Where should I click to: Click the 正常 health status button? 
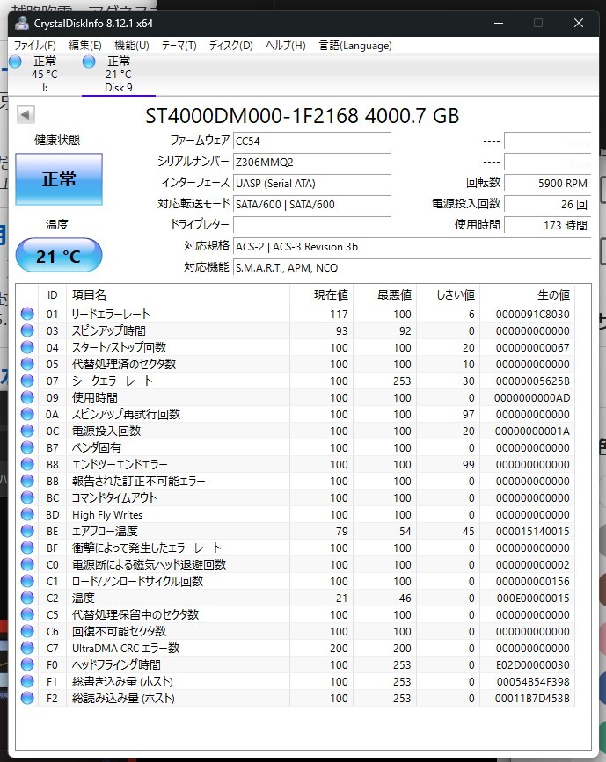(x=59, y=178)
